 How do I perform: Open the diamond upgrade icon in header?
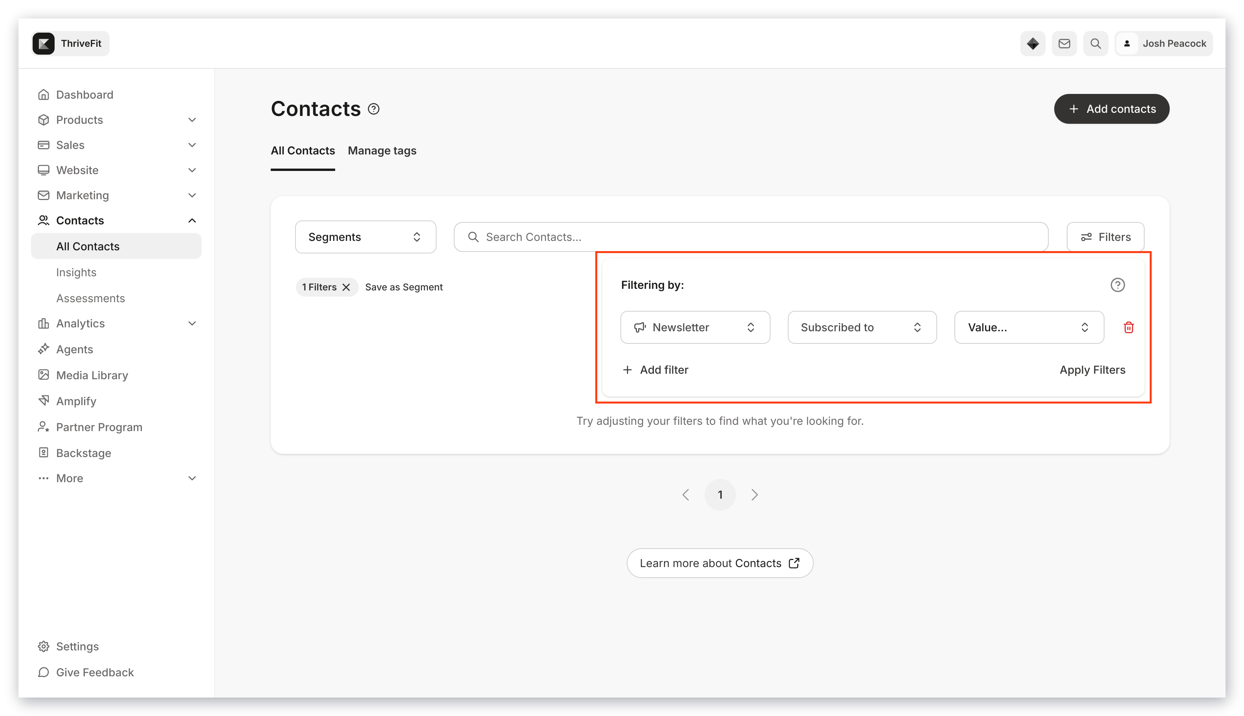click(1033, 43)
